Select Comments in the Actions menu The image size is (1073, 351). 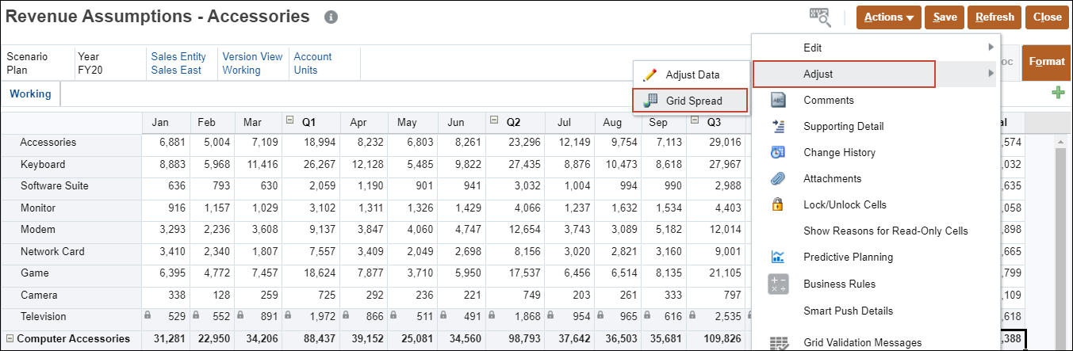coord(828,101)
